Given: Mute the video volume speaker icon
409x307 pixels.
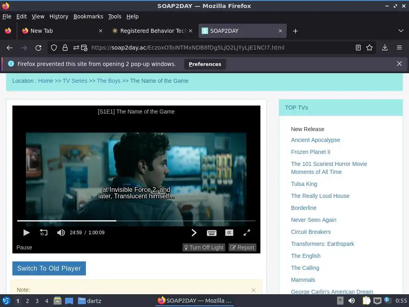Looking at the screenshot, I should [x=61, y=233].
